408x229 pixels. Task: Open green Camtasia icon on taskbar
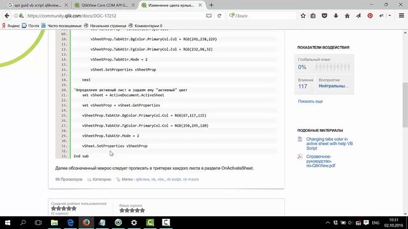150,223
